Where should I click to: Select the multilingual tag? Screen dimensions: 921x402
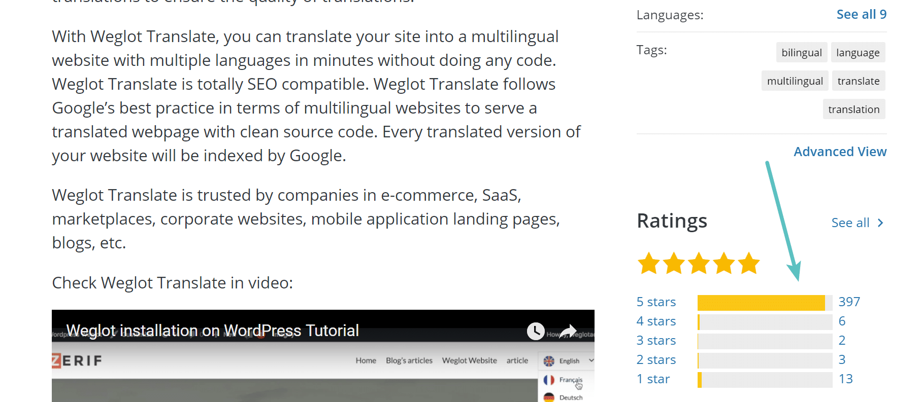click(x=795, y=81)
